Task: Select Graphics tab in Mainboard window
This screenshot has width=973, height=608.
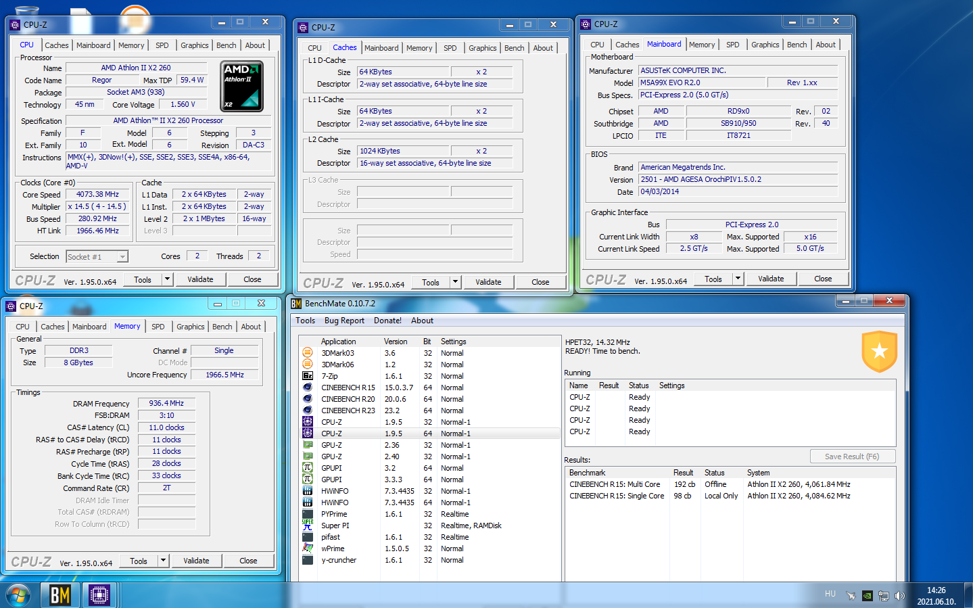Action: pos(765,45)
